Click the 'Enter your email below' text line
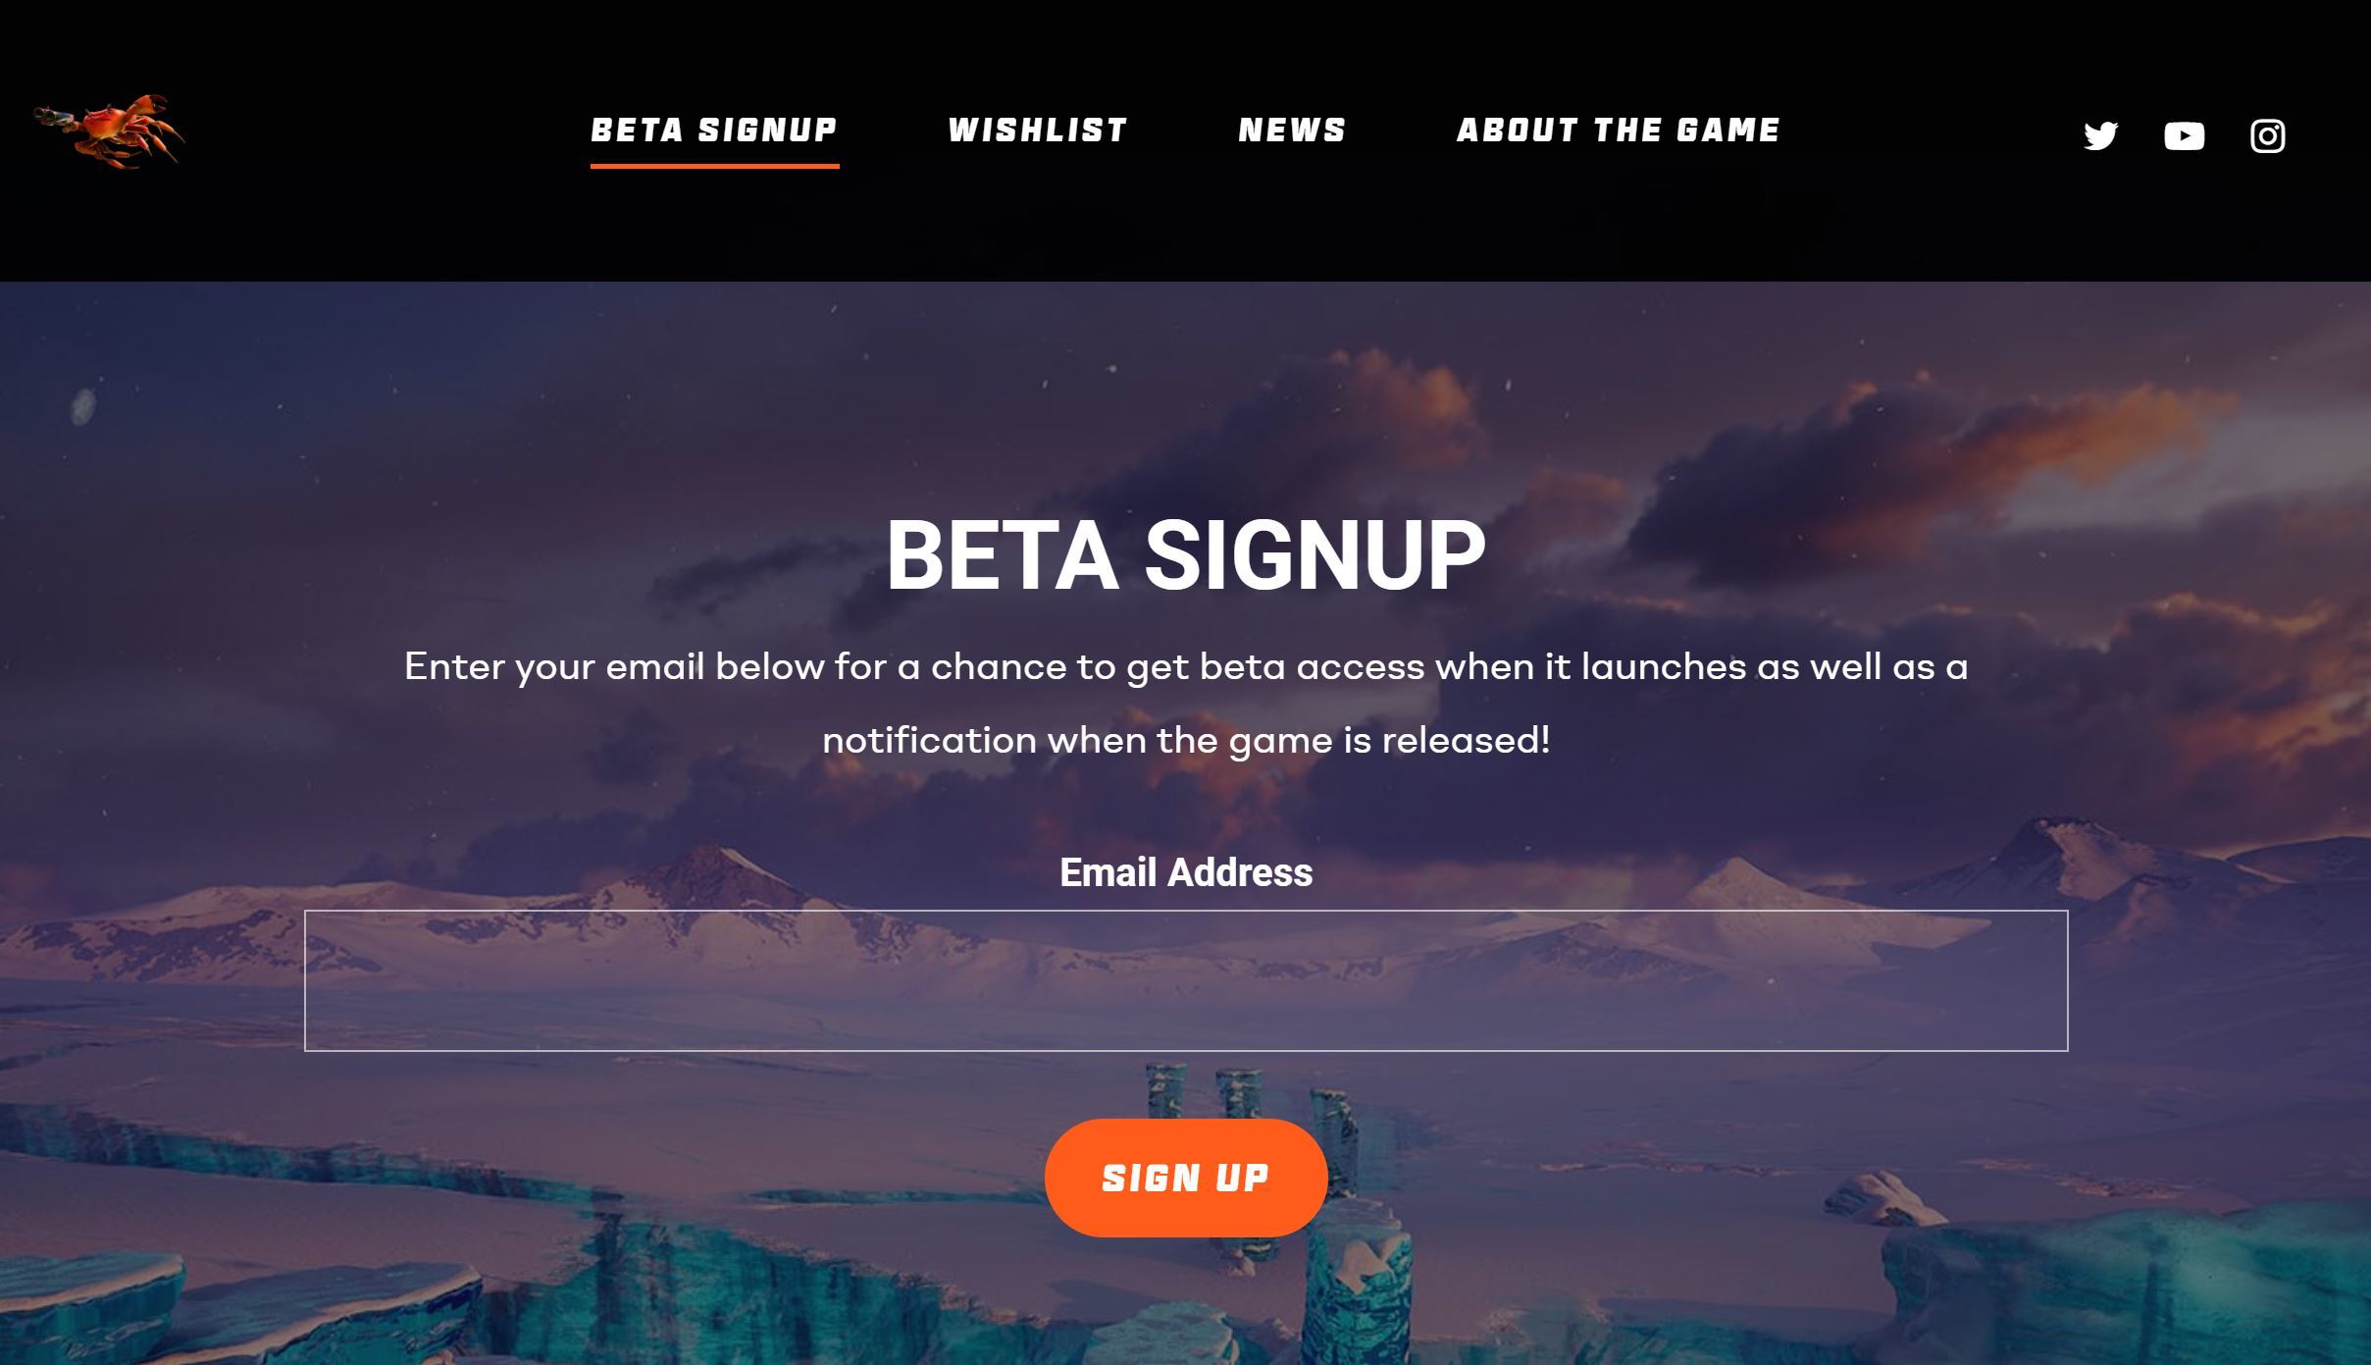2371x1365 pixels. 1186,667
